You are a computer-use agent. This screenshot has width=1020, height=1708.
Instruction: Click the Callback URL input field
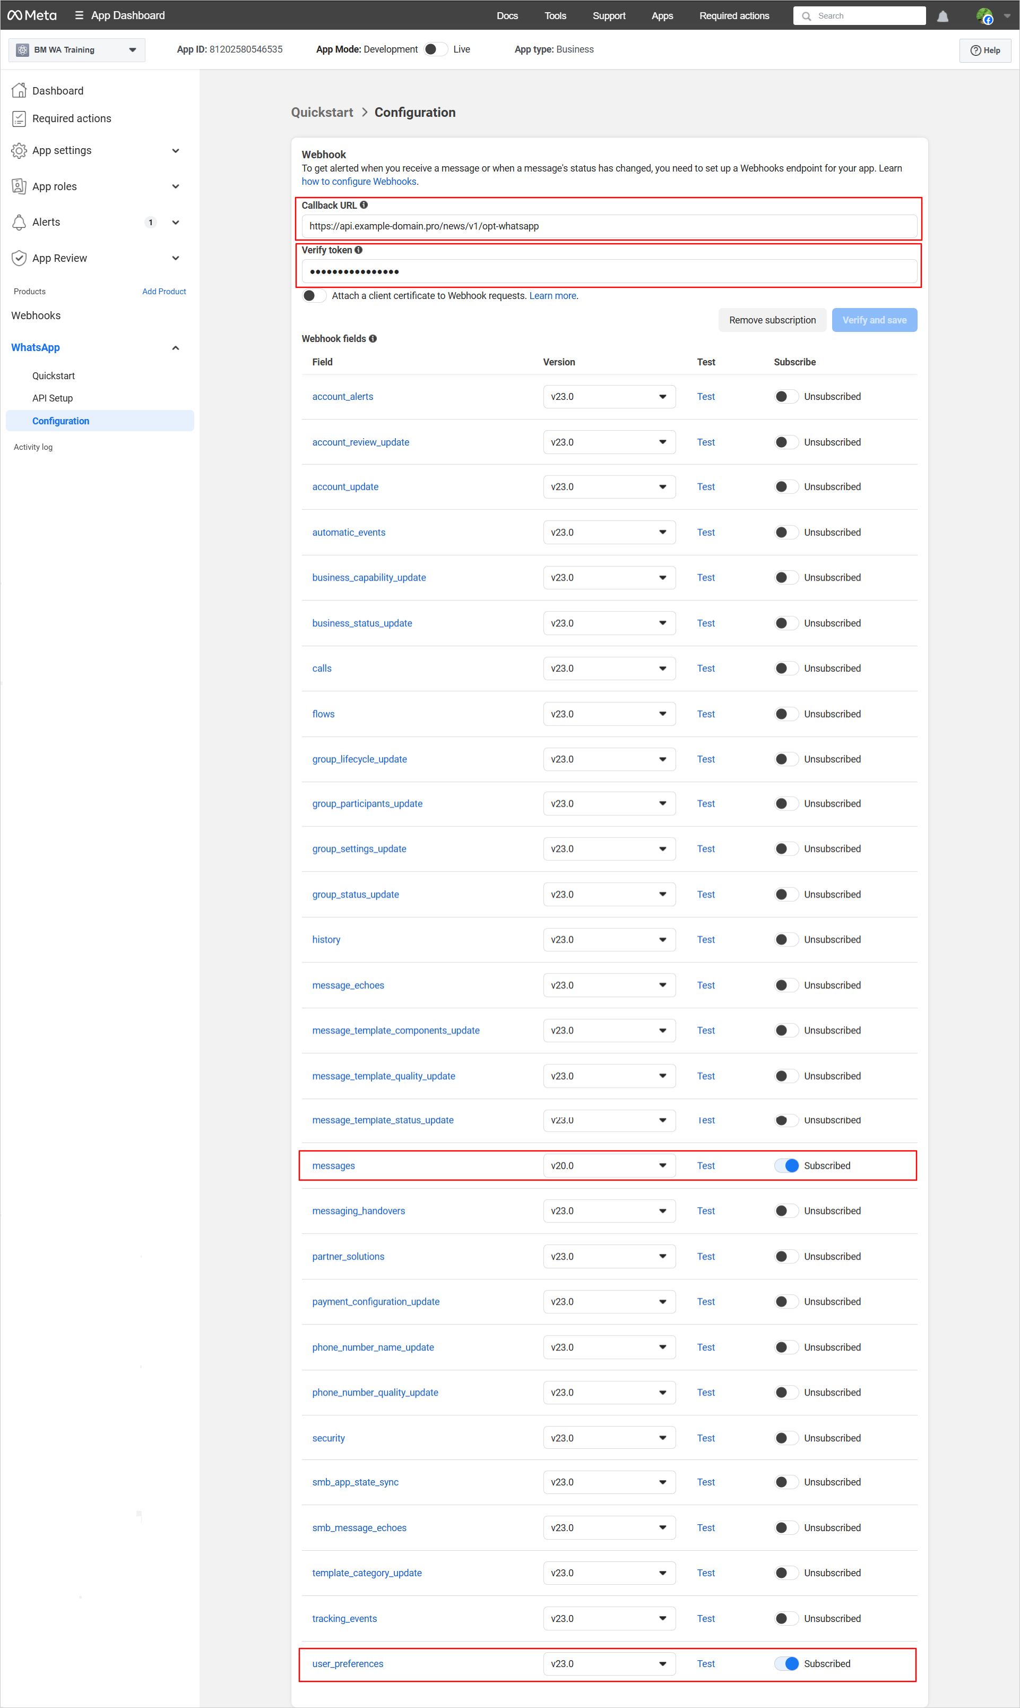point(609,226)
